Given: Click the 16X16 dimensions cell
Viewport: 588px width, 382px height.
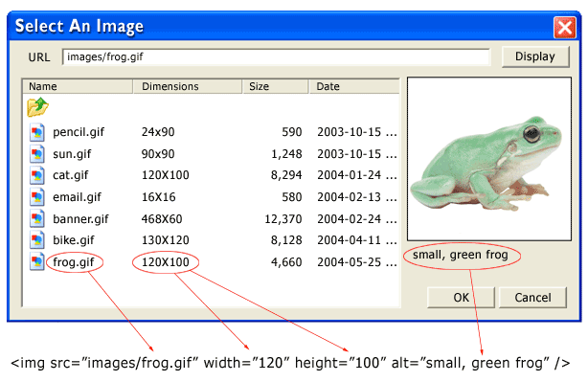Looking at the screenshot, I should pyautogui.click(x=158, y=197).
